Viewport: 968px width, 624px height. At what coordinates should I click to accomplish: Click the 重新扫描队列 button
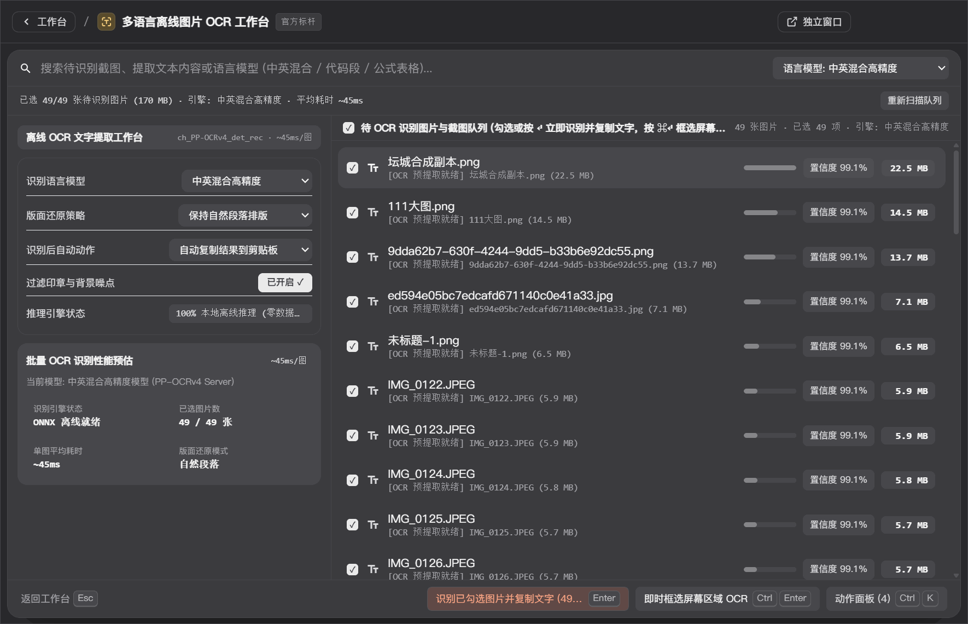[914, 101]
